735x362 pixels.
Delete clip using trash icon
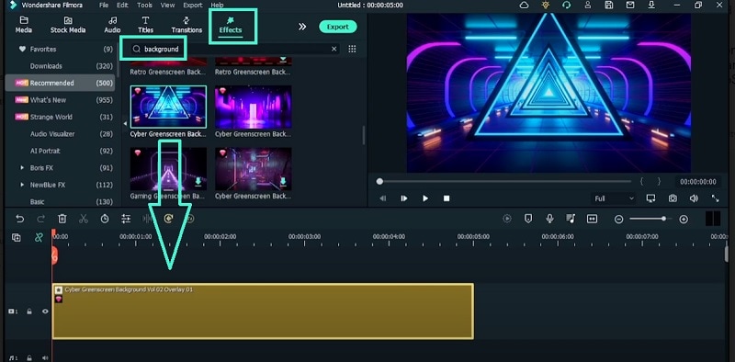[x=62, y=219]
